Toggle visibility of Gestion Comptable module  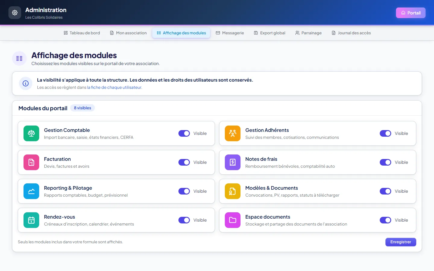click(x=184, y=133)
